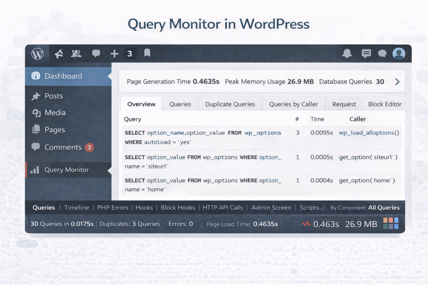
Task: Open the speech bubble comments icon in top bar
Action: tap(96, 53)
